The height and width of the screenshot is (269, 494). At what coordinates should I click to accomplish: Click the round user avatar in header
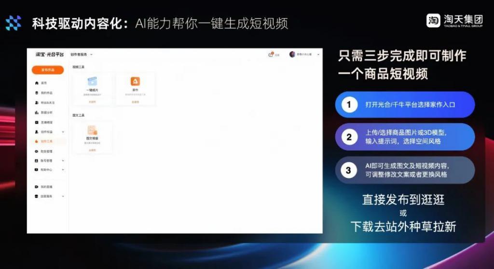pos(292,54)
